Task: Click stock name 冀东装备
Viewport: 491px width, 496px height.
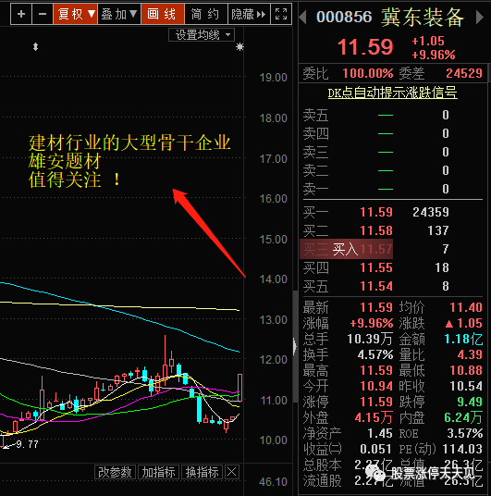Action: tap(423, 18)
